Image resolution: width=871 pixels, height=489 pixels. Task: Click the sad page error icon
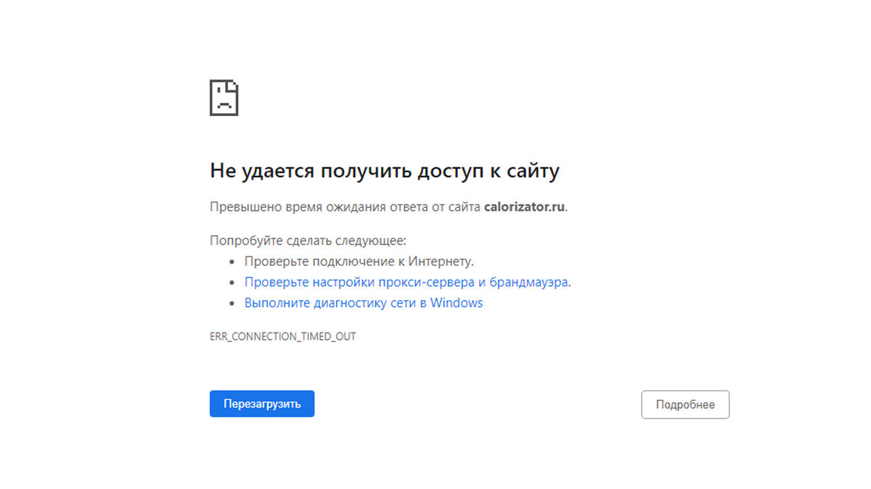(x=224, y=98)
